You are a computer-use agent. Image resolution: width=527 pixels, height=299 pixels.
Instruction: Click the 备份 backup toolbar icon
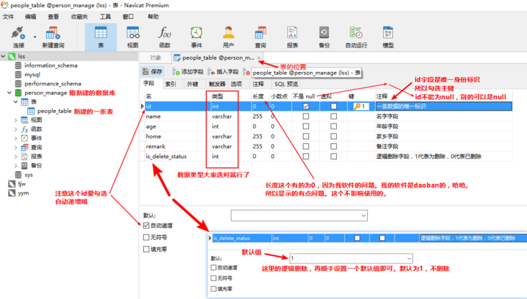[324, 37]
